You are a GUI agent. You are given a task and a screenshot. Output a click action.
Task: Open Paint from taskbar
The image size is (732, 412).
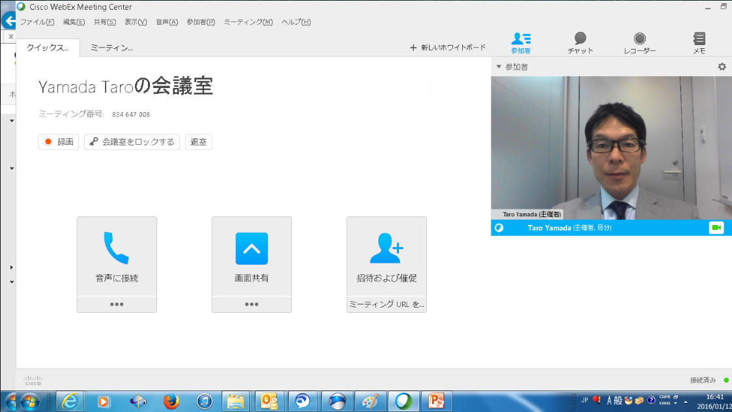pyautogui.click(x=370, y=402)
